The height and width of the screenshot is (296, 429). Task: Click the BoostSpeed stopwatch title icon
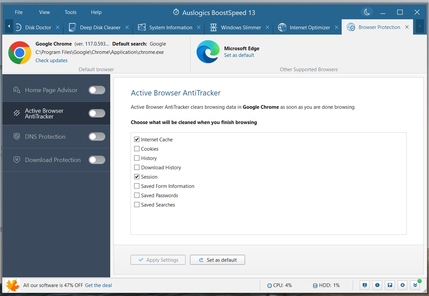tap(176, 12)
